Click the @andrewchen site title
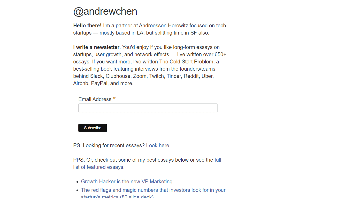The image size is (353, 198). click(105, 12)
